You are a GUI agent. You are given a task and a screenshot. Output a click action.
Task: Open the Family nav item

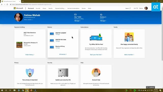click(89, 8)
